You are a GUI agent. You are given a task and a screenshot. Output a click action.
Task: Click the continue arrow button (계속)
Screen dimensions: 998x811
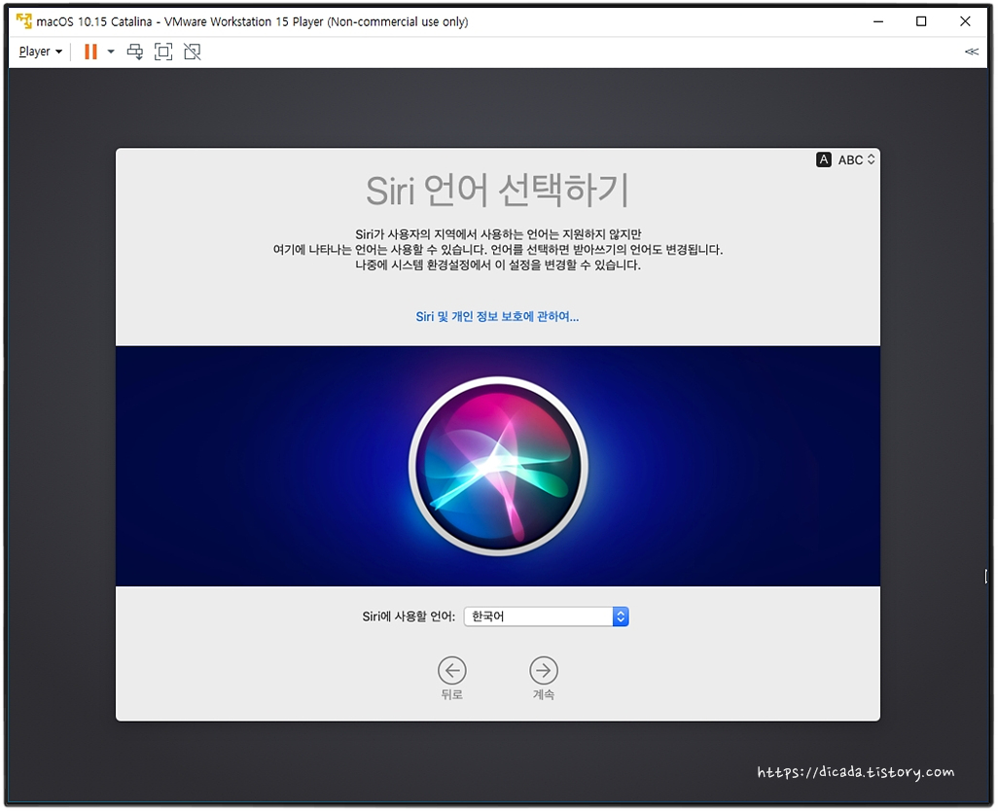click(x=544, y=670)
